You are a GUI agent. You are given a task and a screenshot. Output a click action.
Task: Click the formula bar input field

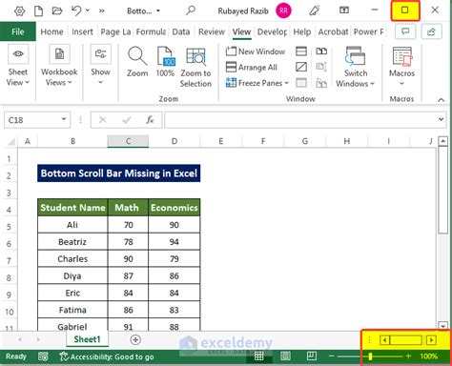pos(300,120)
